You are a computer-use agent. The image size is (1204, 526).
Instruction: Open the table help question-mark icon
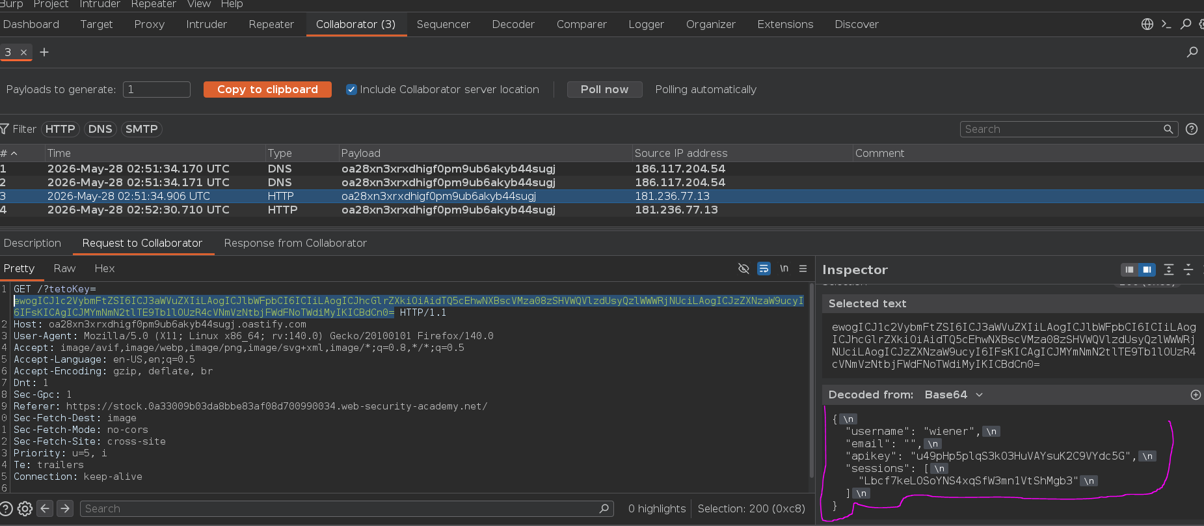point(1192,129)
